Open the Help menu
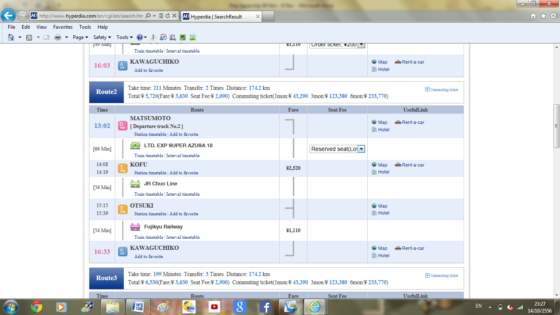This screenshot has width=560, height=315. [x=102, y=27]
